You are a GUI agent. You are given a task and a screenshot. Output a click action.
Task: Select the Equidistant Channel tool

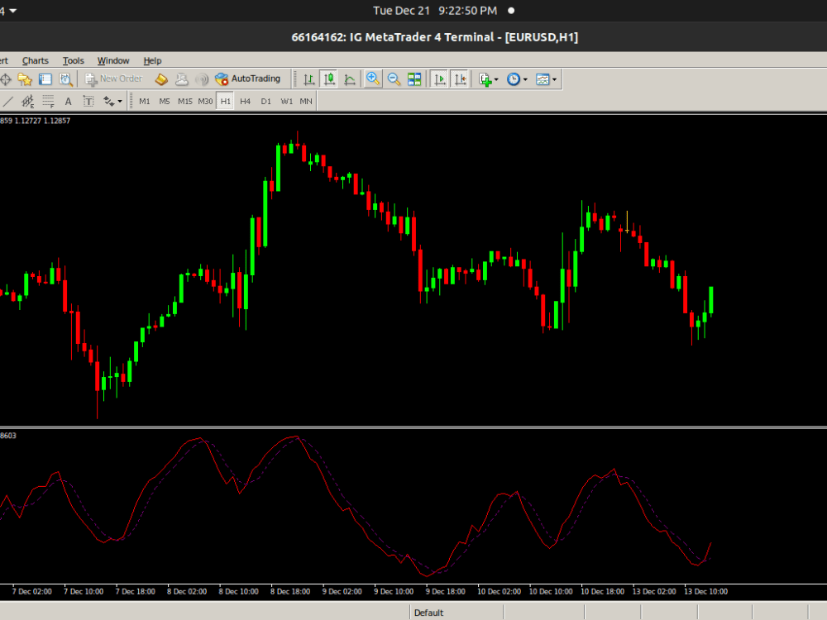(x=27, y=101)
